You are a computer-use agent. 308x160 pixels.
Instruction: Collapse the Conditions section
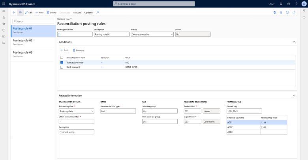(294, 42)
